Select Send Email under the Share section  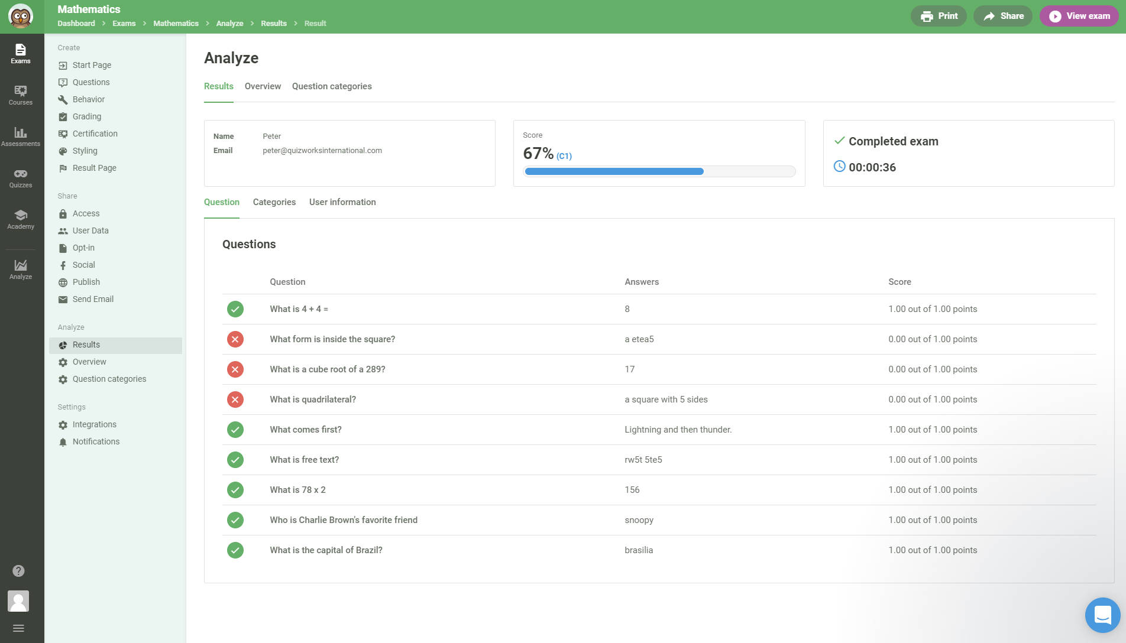coord(92,299)
